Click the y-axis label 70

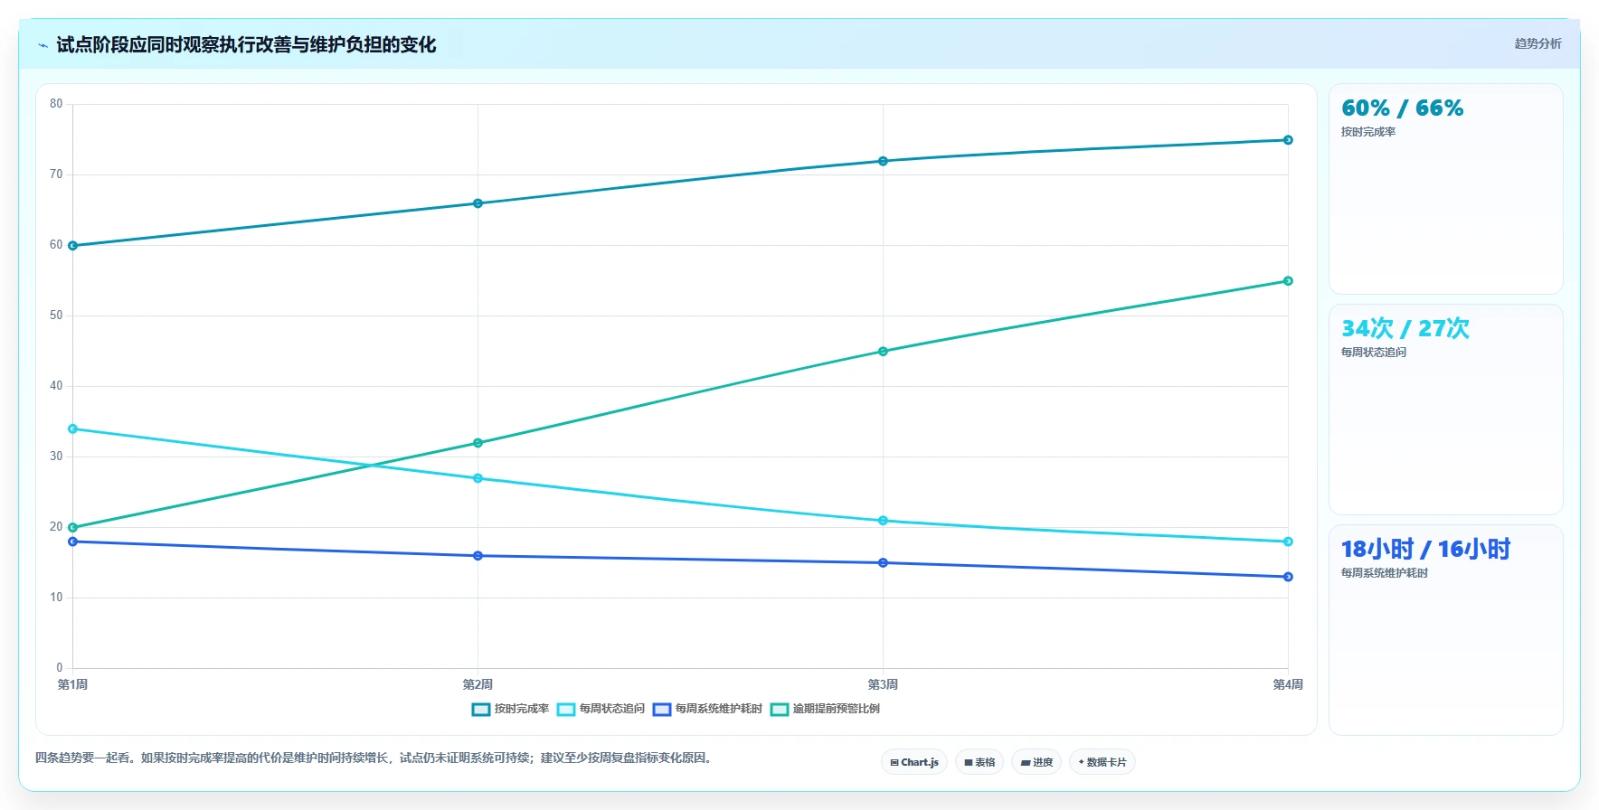pyautogui.click(x=56, y=174)
